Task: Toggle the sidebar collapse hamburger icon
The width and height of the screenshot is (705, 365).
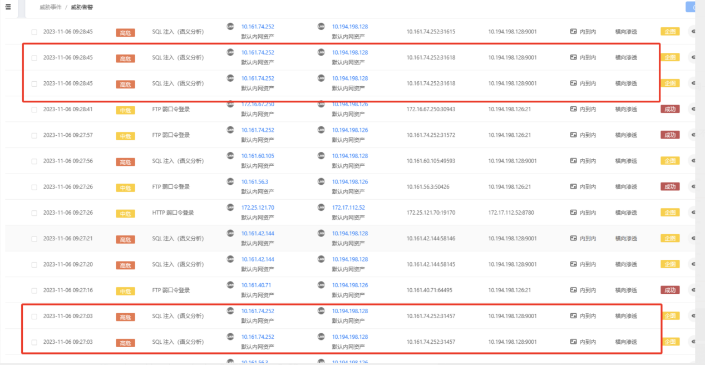Action: pyautogui.click(x=8, y=7)
